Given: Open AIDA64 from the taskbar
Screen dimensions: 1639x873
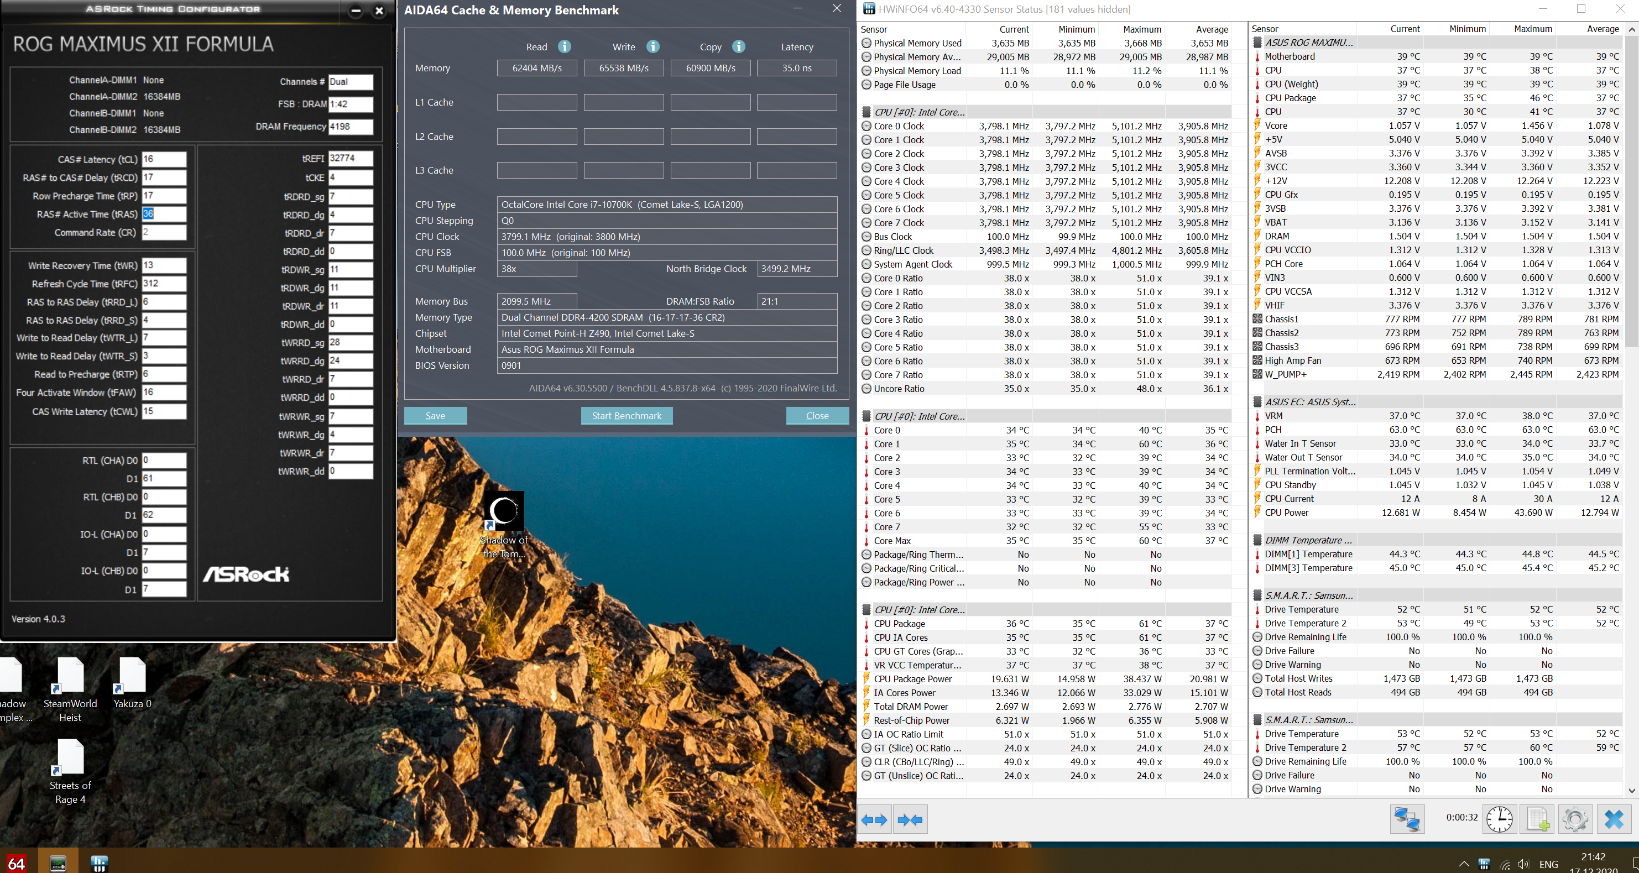Looking at the screenshot, I should [17, 863].
